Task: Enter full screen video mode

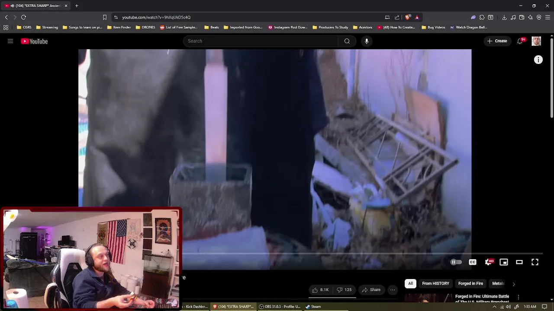Action: click(535, 262)
